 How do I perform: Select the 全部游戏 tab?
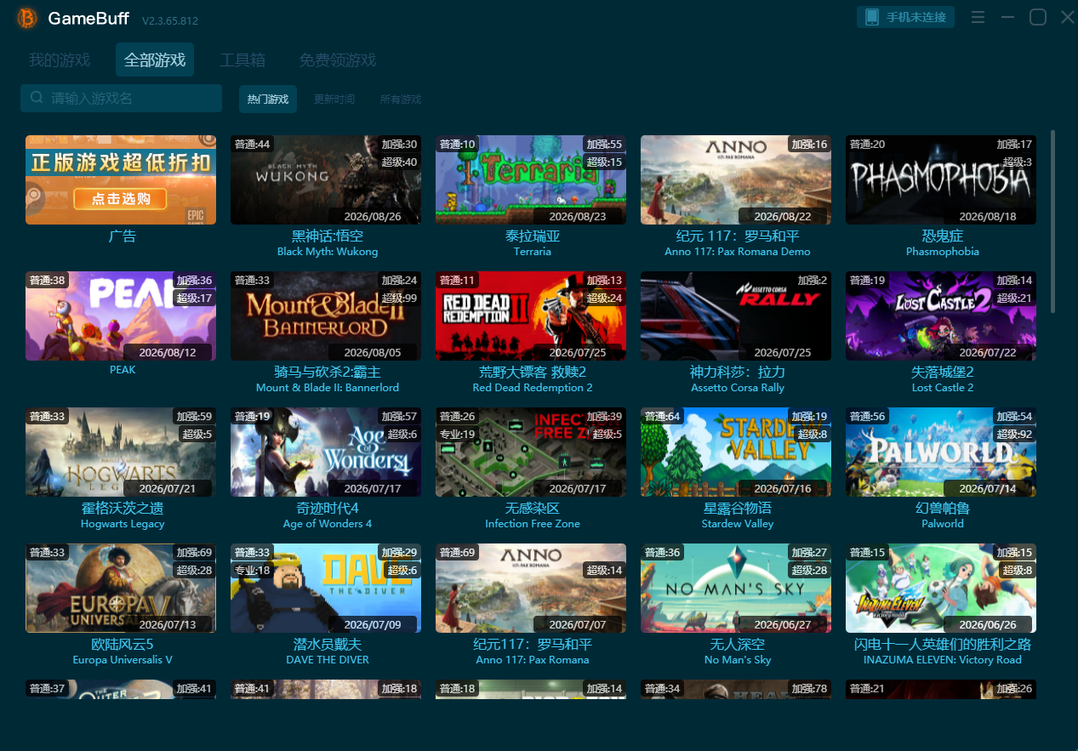(x=155, y=60)
